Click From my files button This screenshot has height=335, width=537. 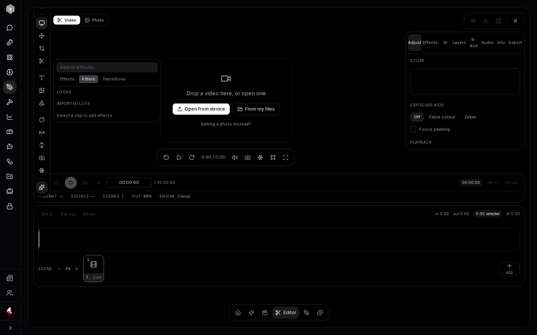tap(256, 109)
